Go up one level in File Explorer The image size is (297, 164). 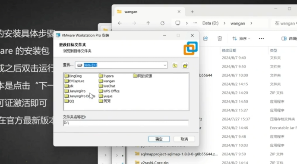pyautogui.click(x=148, y=23)
